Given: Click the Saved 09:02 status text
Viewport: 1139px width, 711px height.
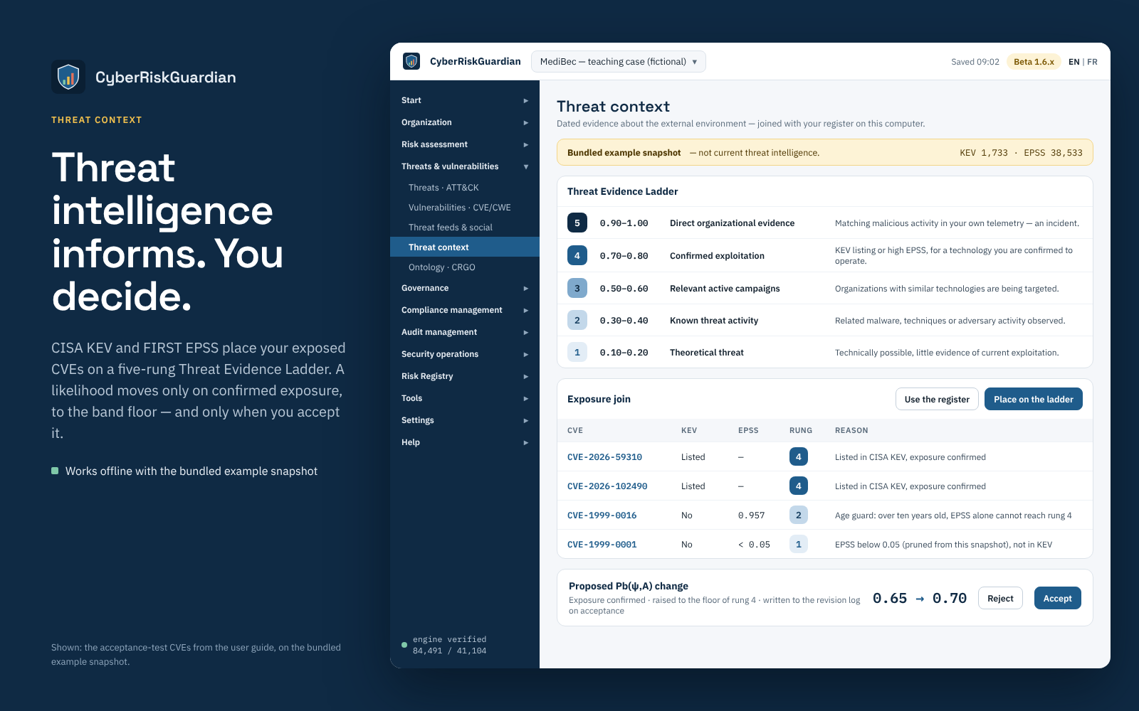Looking at the screenshot, I should tap(975, 62).
